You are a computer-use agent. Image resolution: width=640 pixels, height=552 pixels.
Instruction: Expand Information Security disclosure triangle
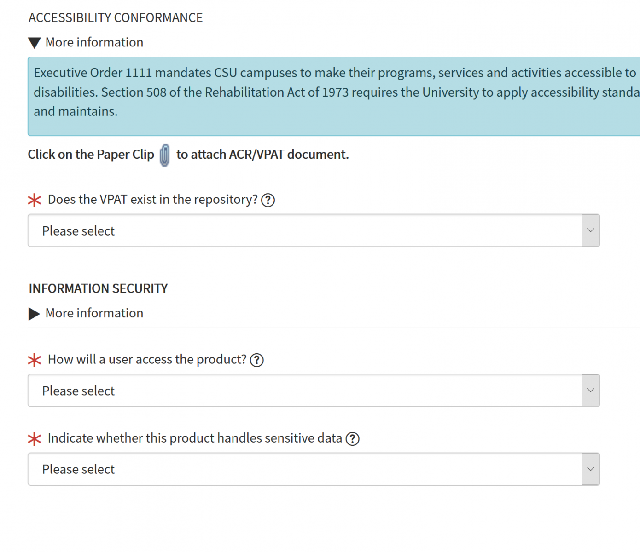click(35, 314)
